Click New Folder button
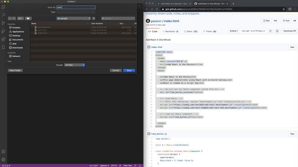Image resolution: width=298 pixels, height=167 pixels. pos(15,71)
